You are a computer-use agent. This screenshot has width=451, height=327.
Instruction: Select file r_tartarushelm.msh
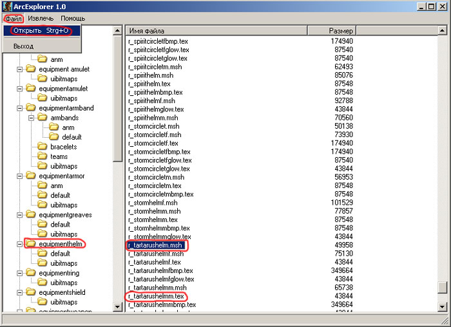coord(157,245)
